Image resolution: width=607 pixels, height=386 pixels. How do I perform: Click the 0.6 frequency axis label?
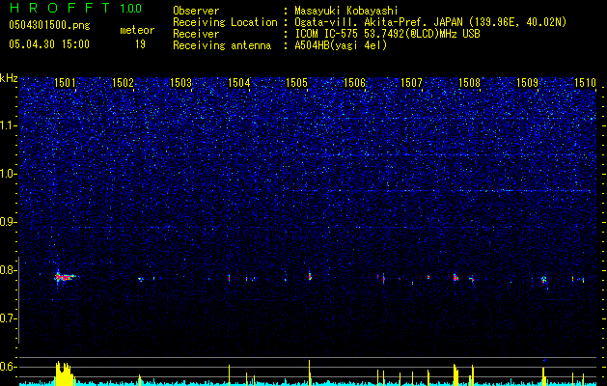tap(9, 367)
